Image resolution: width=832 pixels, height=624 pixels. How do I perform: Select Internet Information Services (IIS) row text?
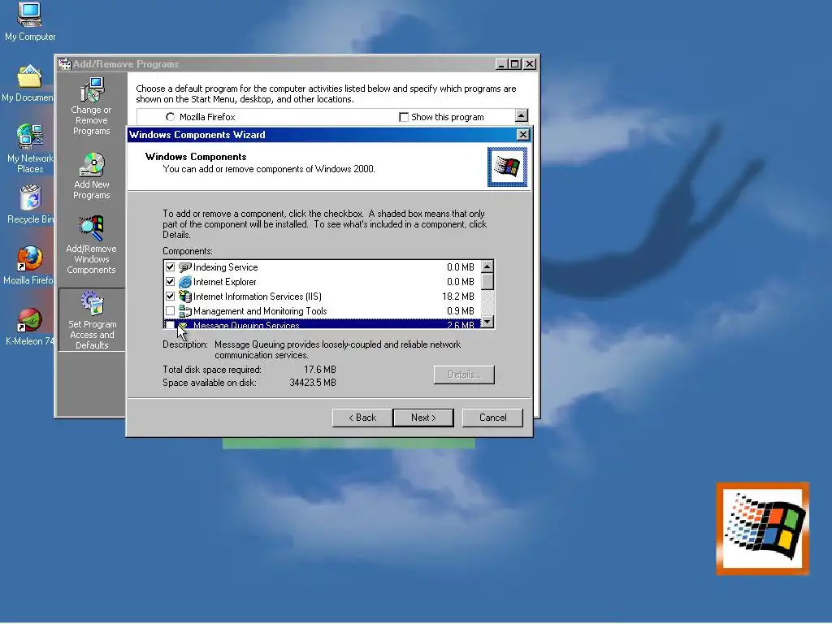[x=258, y=297]
